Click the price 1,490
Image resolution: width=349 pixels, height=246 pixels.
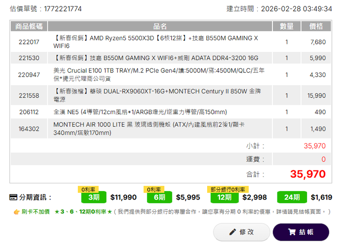pos(318,129)
